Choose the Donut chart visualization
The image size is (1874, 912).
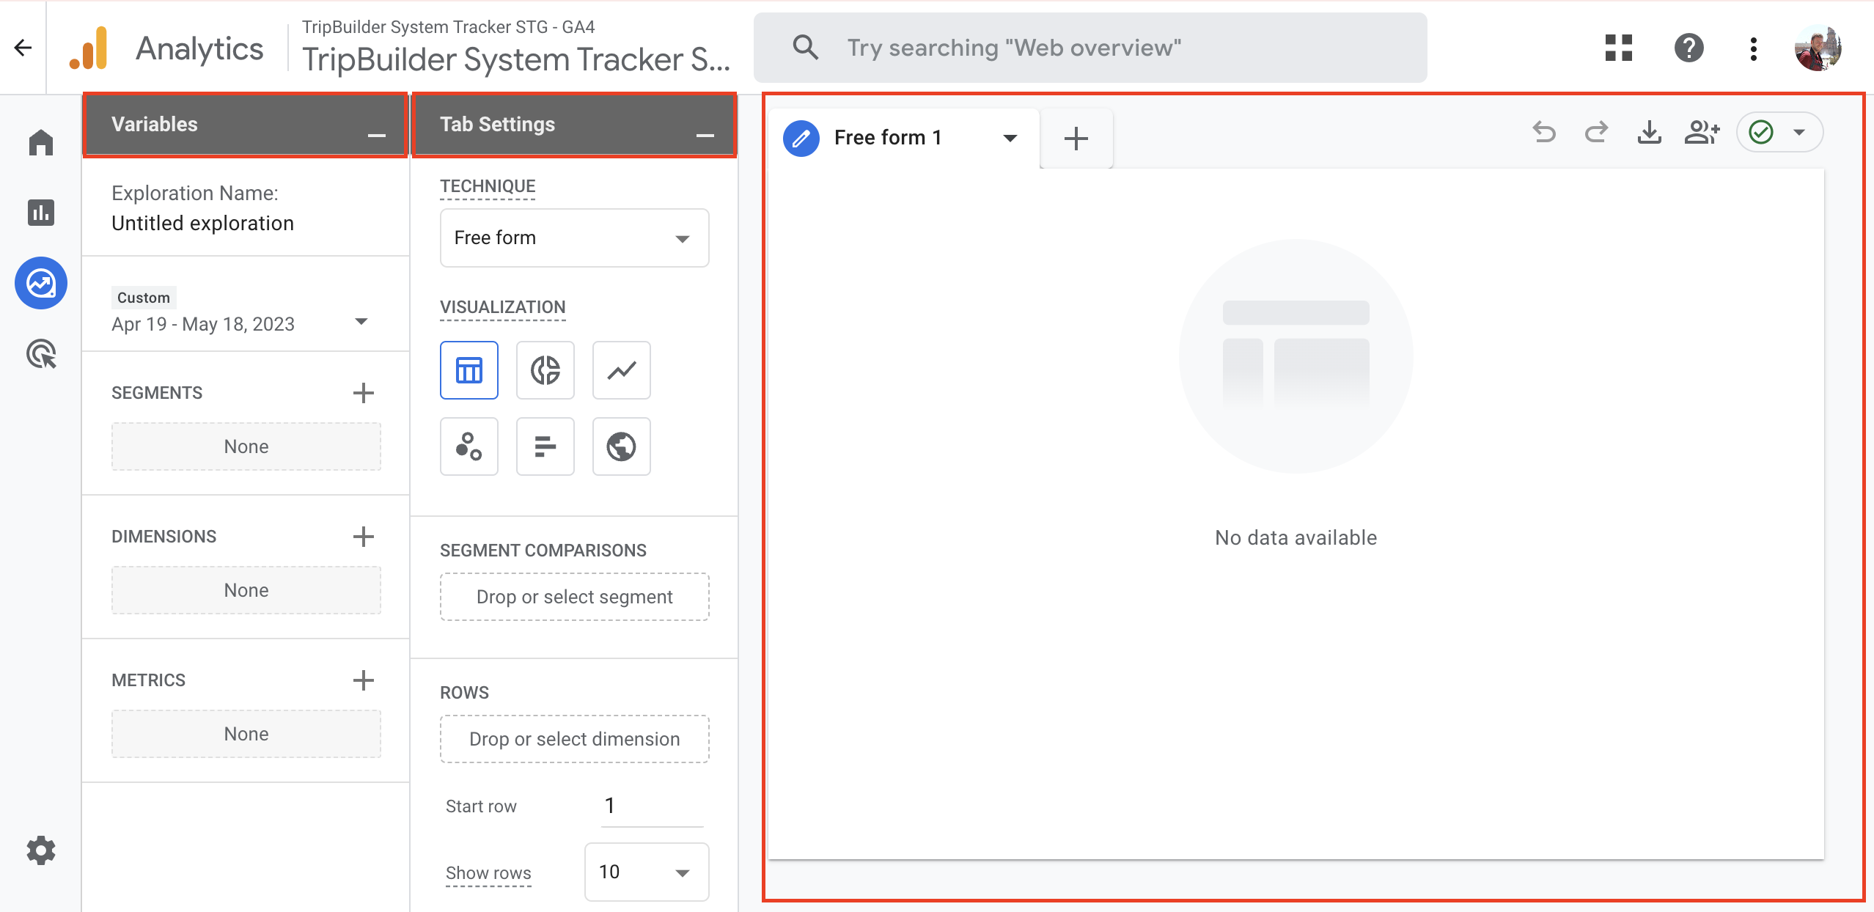[545, 370]
